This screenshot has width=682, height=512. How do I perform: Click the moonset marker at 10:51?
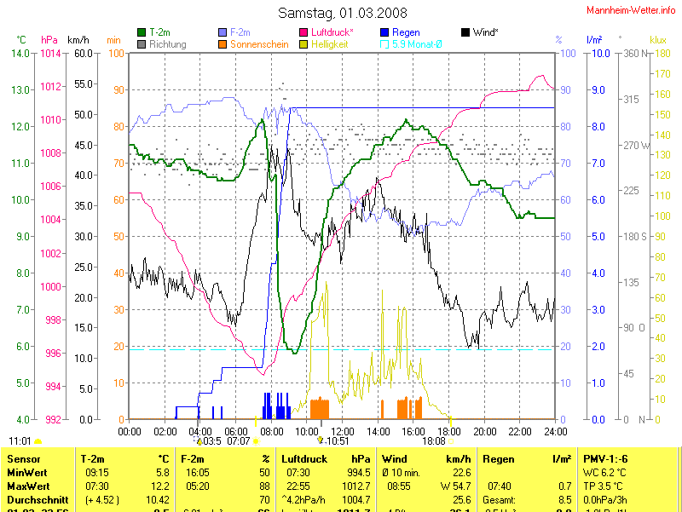(321, 440)
